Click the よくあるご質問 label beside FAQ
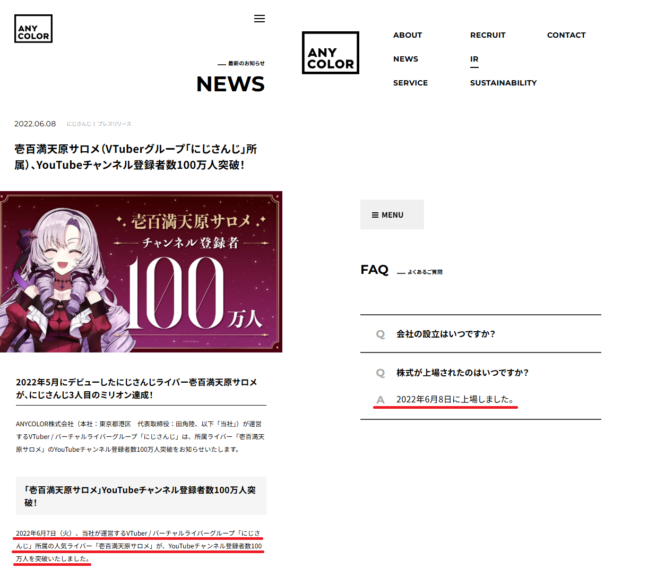The image size is (648, 568). click(x=425, y=272)
